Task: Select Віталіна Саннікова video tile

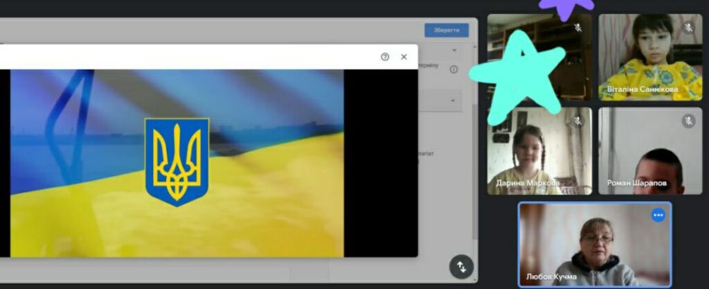Action: [x=650, y=57]
